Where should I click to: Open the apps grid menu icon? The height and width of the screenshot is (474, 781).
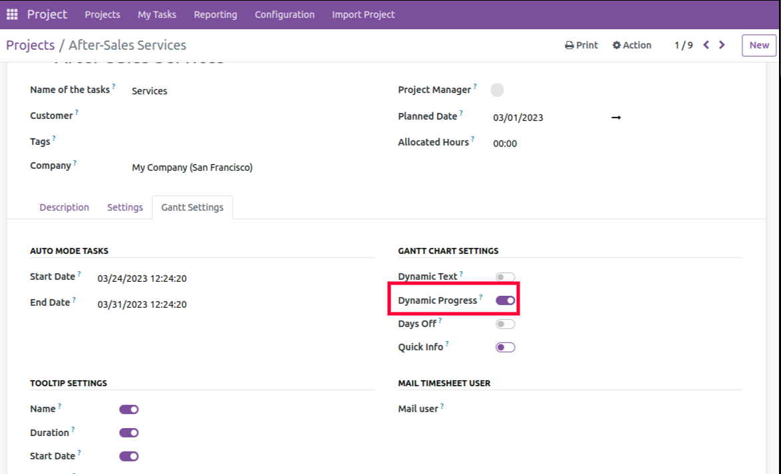pos(12,14)
